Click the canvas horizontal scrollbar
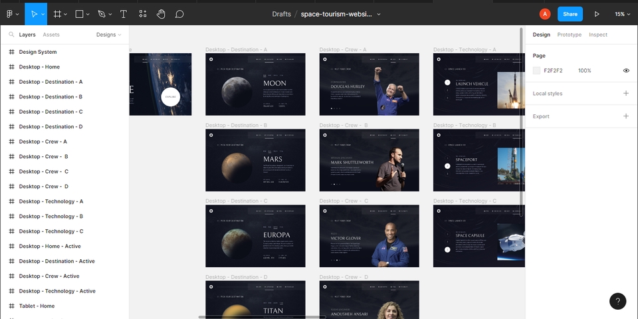The image size is (638, 319). (262, 317)
